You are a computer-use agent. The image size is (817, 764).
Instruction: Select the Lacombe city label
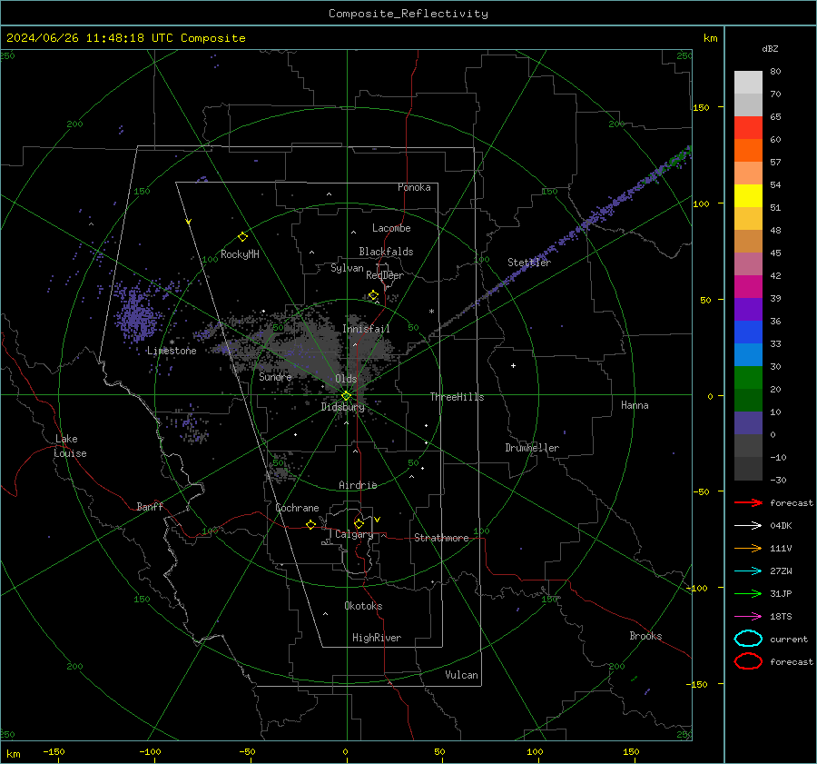pos(391,228)
